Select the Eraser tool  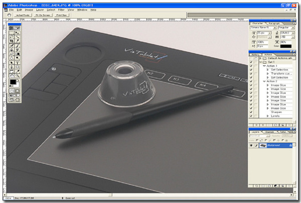coord(12,54)
